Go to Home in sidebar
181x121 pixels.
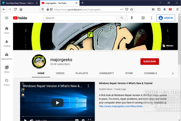[x=7, y=30]
